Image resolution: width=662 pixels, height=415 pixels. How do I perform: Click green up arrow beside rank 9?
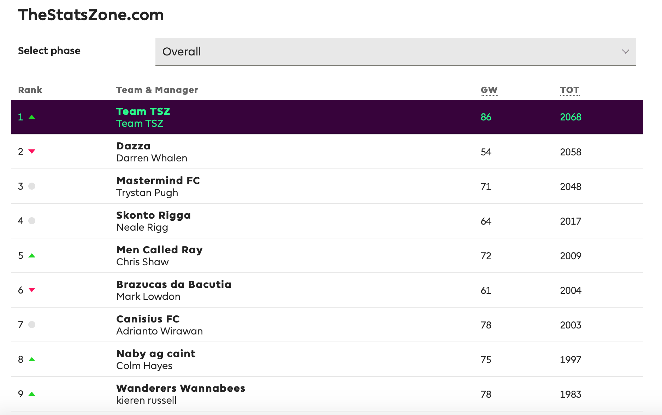click(32, 394)
